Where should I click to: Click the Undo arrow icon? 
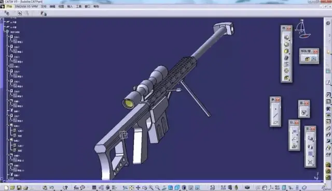[51, 187]
